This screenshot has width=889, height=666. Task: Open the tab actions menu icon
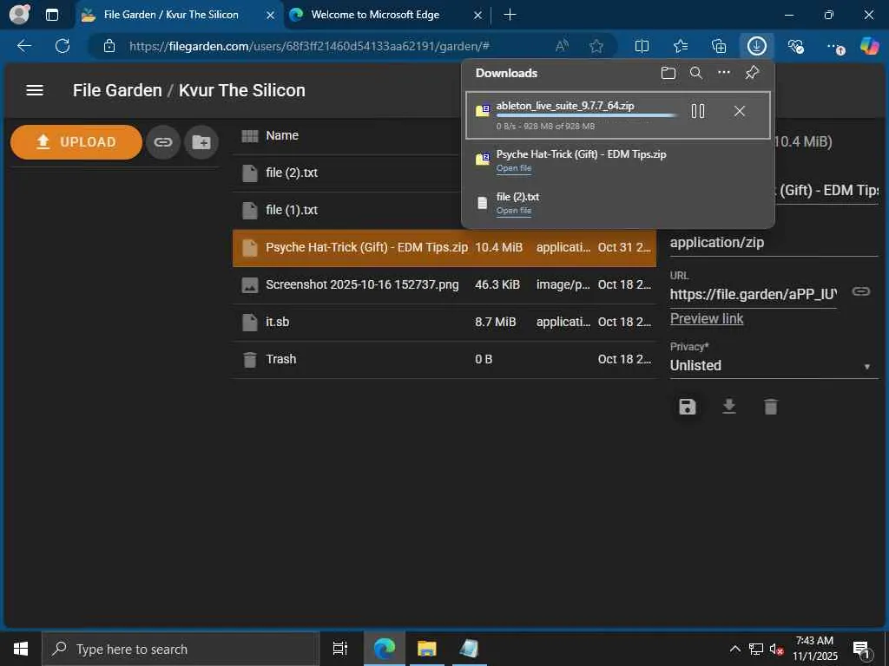[x=51, y=15]
